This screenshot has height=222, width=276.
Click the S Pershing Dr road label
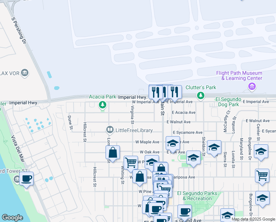pyautogui.click(x=19, y=31)
